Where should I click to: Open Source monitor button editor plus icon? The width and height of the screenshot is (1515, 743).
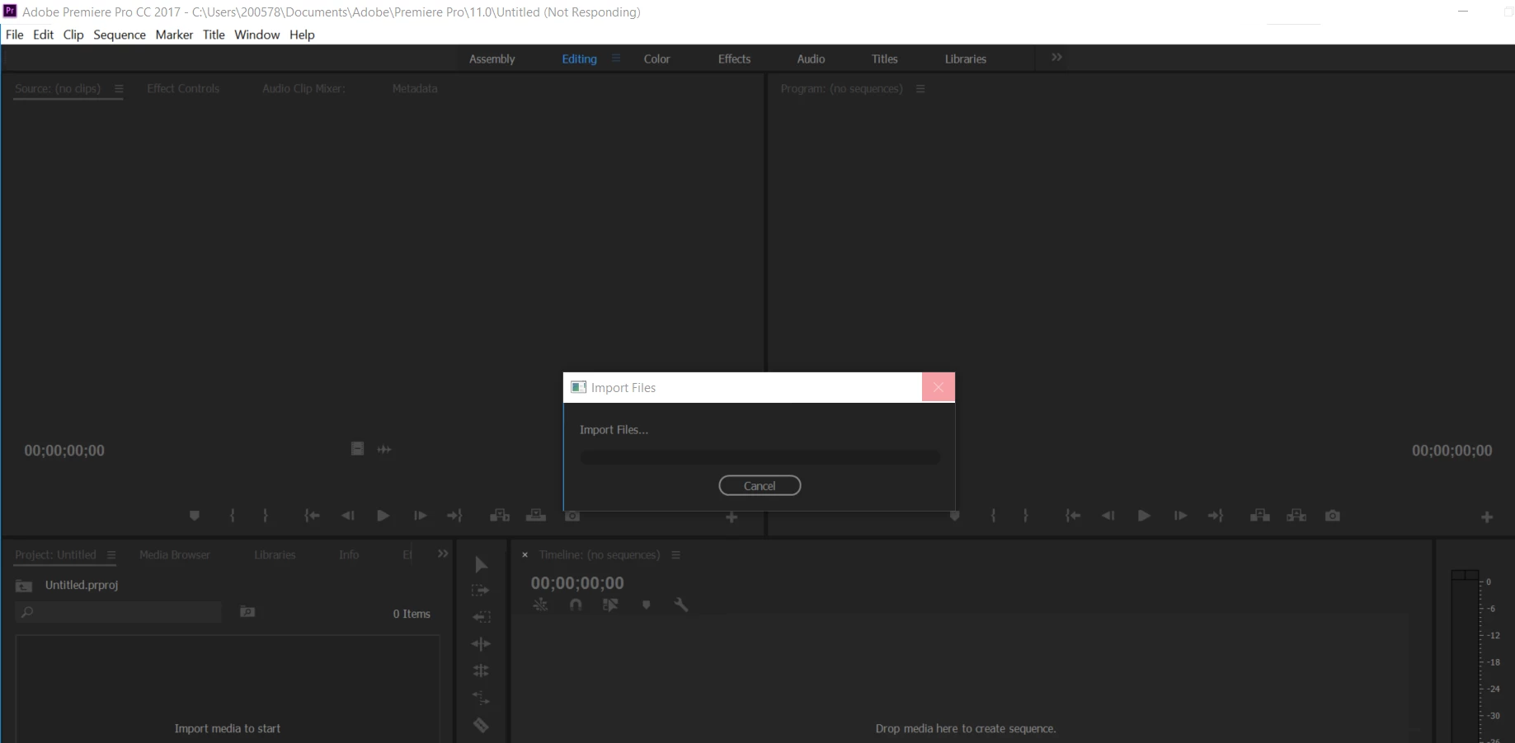(x=732, y=517)
